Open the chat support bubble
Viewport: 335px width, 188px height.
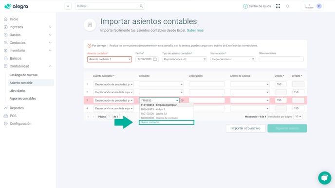click(x=324, y=178)
